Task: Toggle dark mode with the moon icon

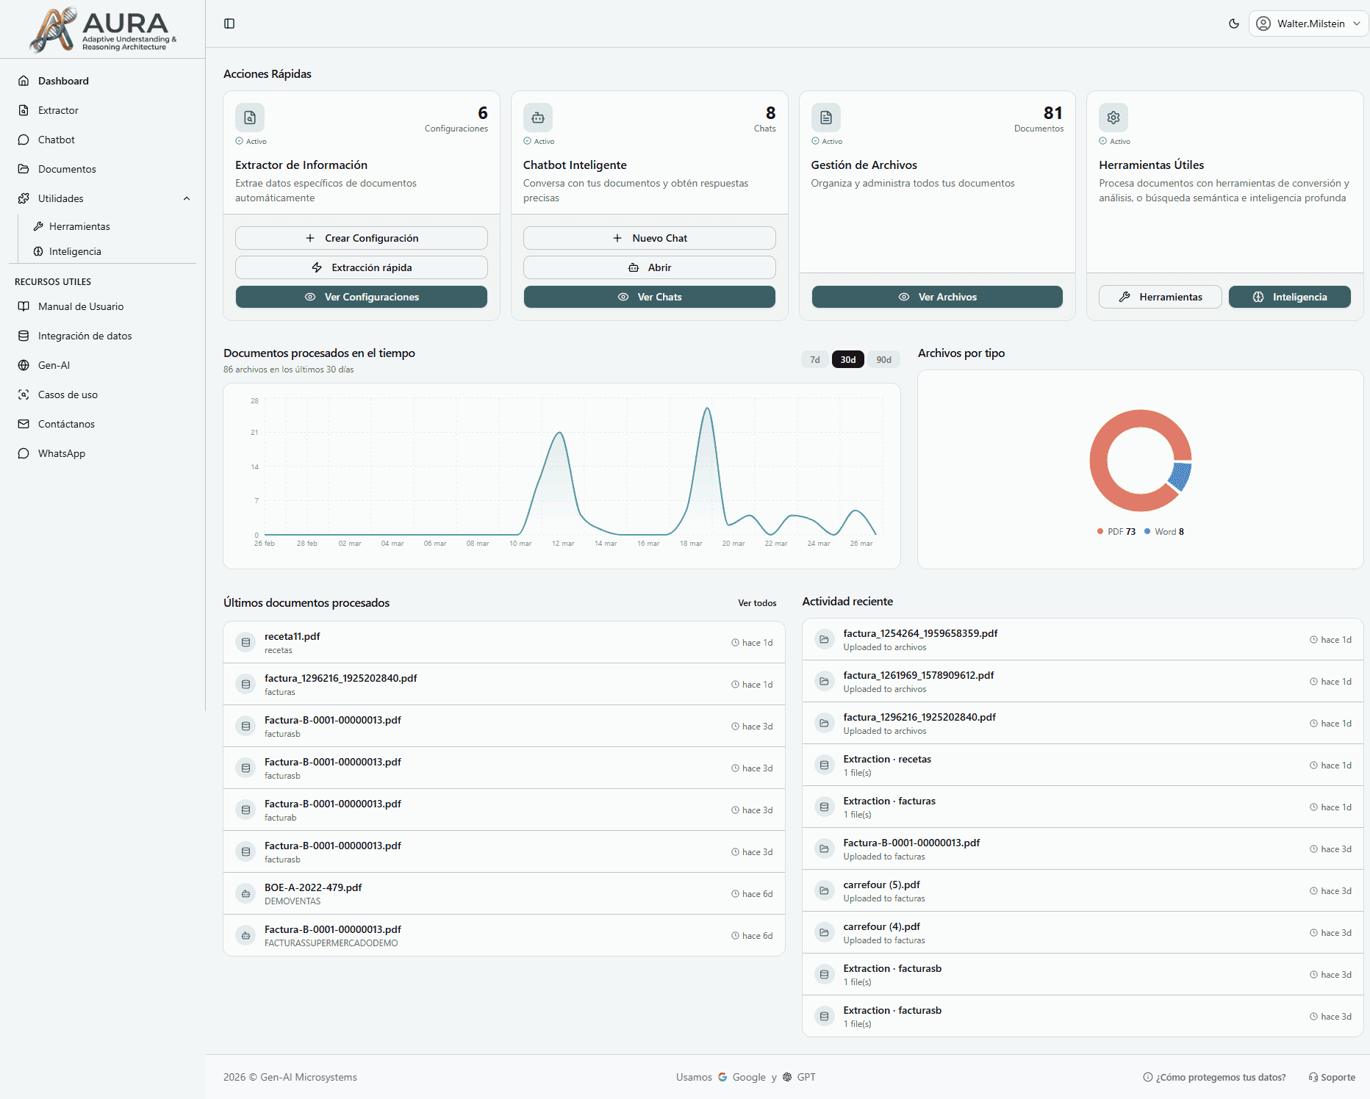Action: [x=1233, y=24]
